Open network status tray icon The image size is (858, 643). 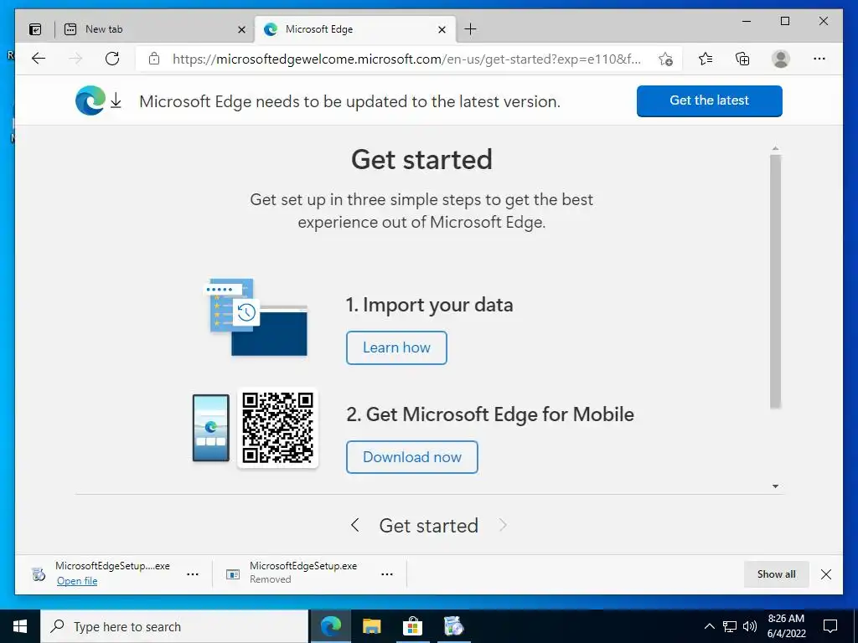click(x=730, y=626)
